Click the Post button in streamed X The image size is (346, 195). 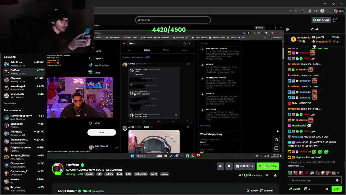(102, 132)
